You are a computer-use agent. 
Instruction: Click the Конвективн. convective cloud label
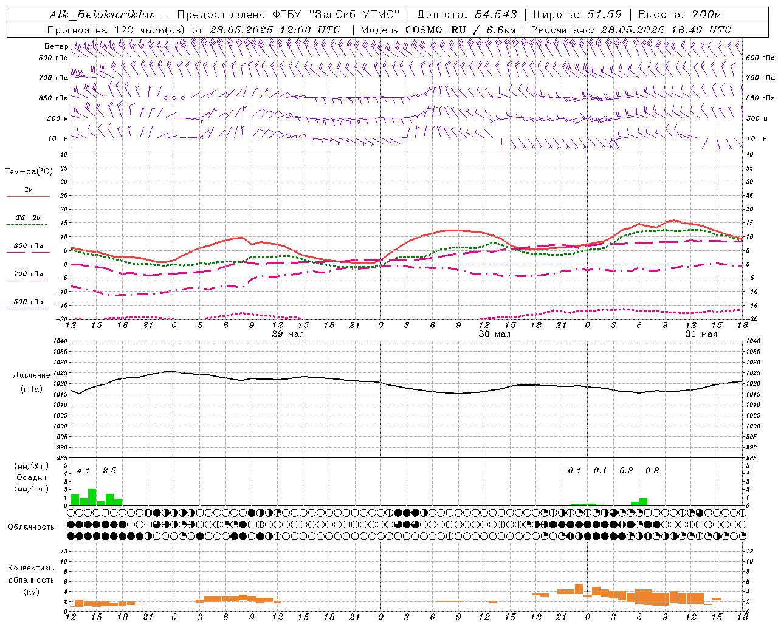(32, 568)
